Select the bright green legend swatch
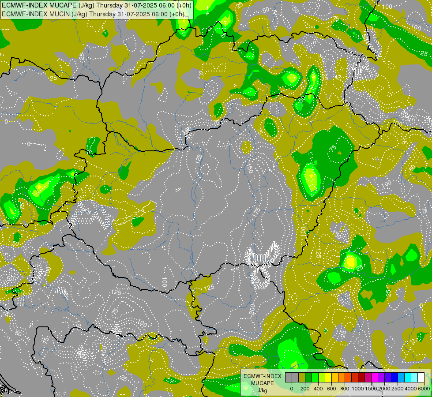 point(315,377)
